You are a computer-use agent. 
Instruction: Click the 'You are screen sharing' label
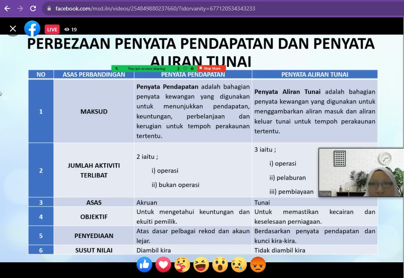pos(146,68)
